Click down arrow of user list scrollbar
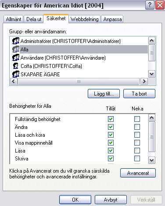This screenshot has height=206, width=165. (x=152, y=74)
